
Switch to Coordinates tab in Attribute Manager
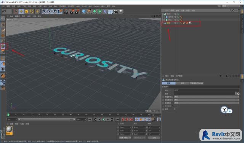(x=183, y=83)
